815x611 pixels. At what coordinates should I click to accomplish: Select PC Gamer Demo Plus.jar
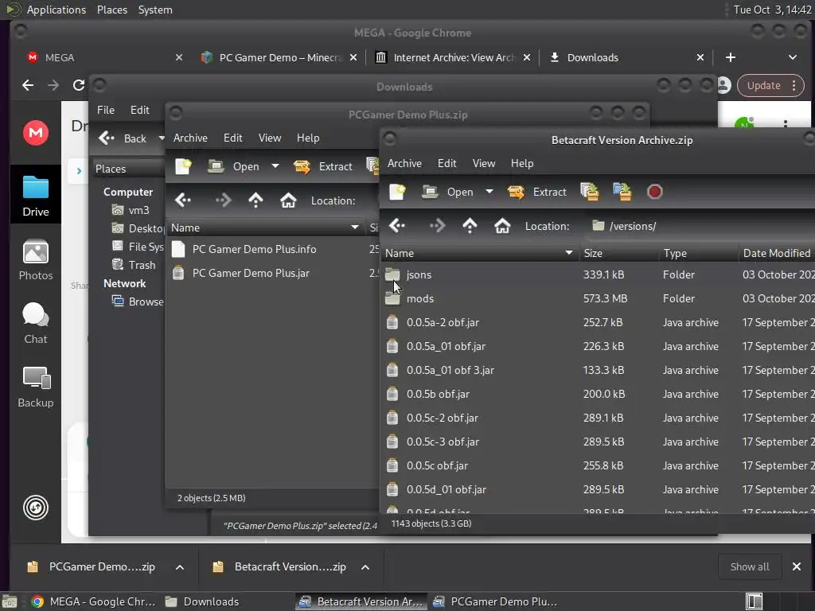[x=251, y=273]
